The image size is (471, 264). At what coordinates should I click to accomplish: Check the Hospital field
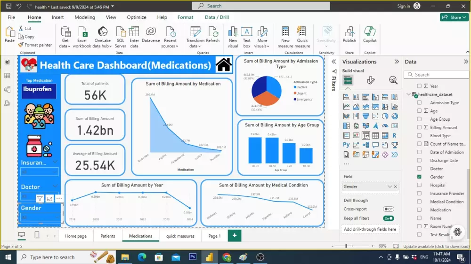(419, 185)
